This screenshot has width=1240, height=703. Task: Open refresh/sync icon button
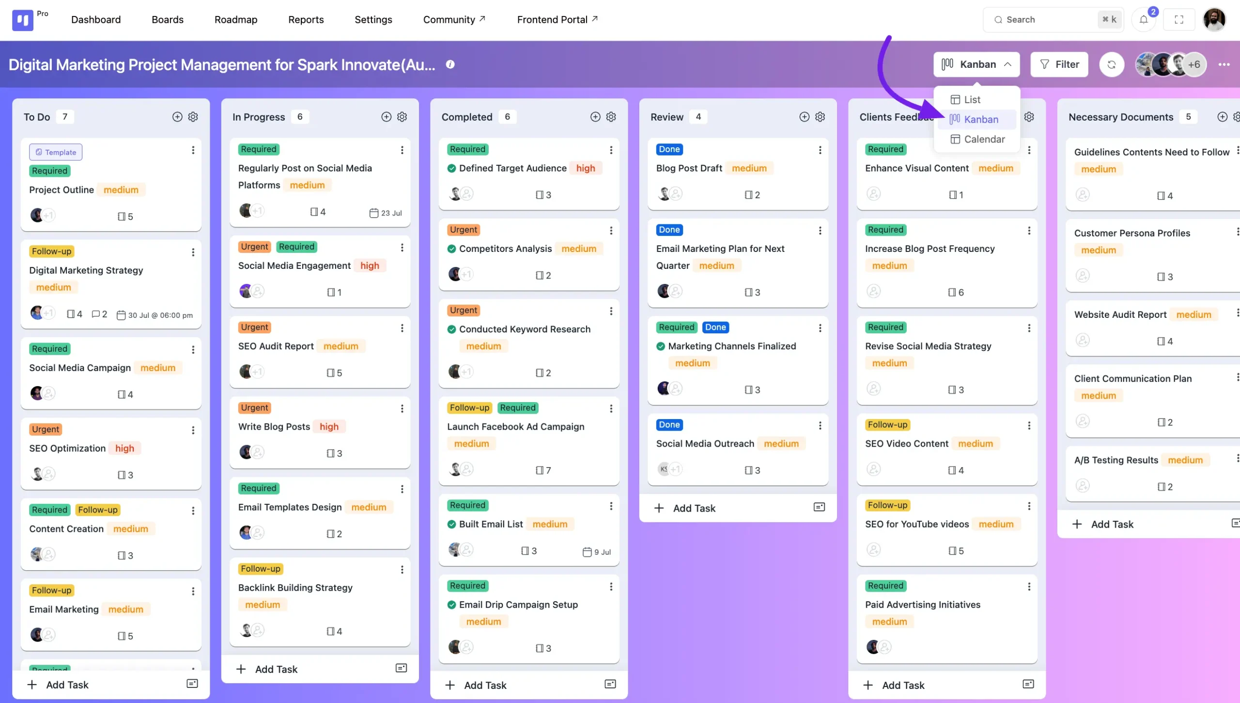pyautogui.click(x=1112, y=64)
